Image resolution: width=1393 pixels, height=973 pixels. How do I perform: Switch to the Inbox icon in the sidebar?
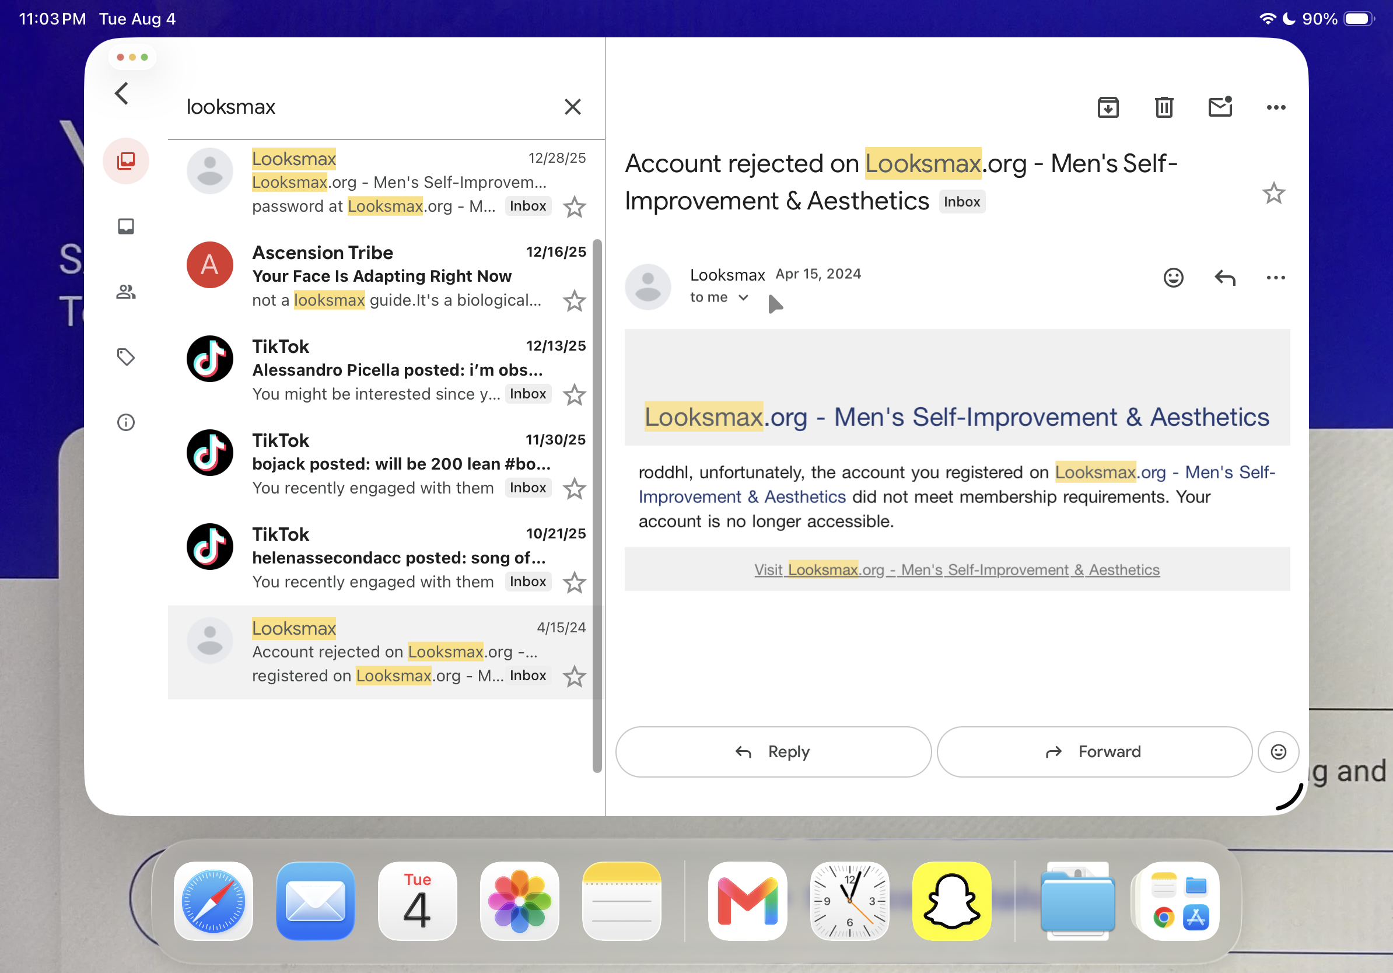[x=125, y=226]
